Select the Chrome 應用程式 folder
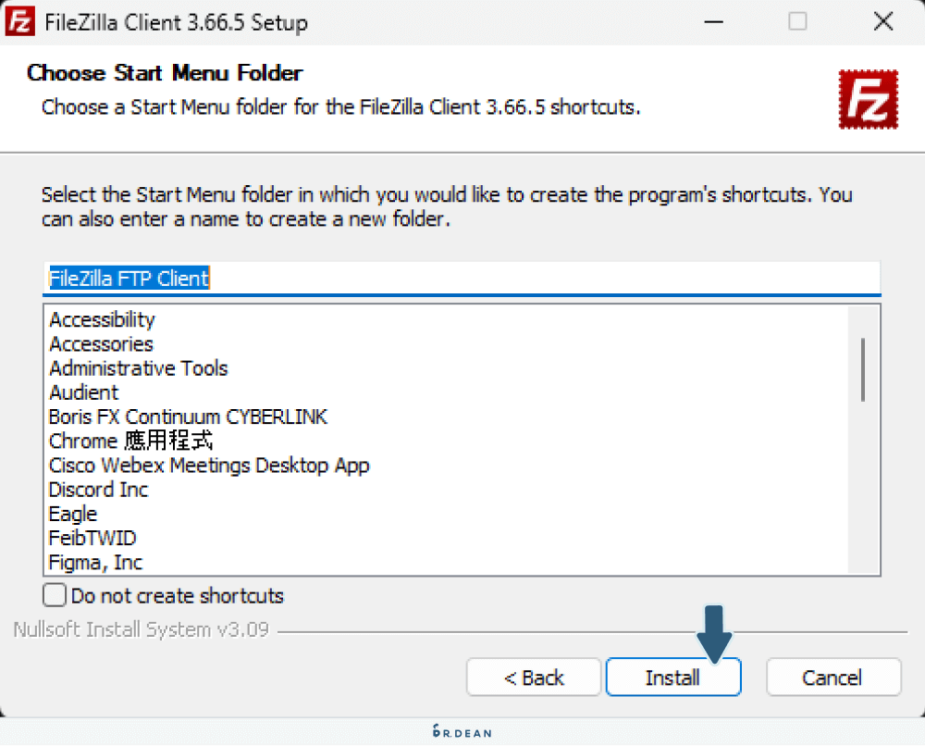Image resolution: width=925 pixels, height=746 pixels. click(x=131, y=441)
